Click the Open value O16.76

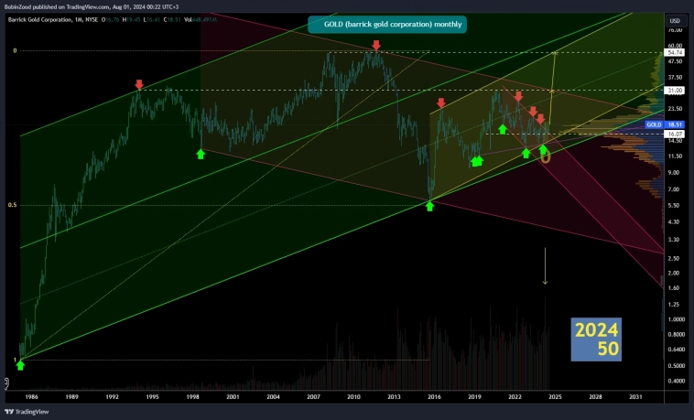pos(111,20)
